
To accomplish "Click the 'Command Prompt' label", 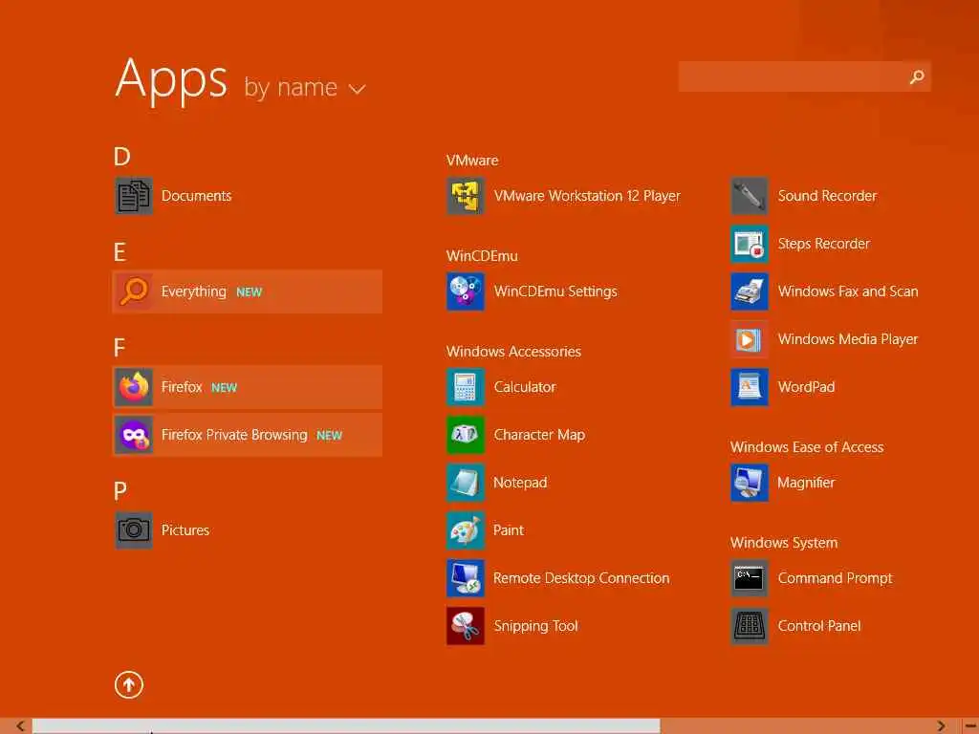I will [x=835, y=578].
